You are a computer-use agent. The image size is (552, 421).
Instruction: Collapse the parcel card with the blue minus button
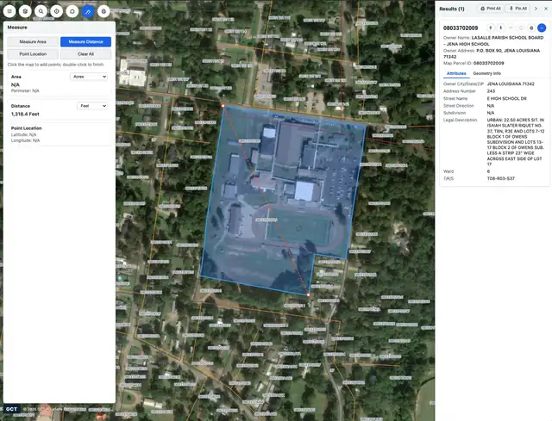click(x=542, y=28)
